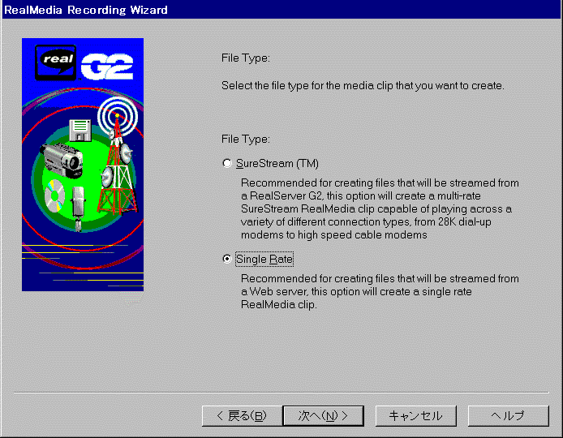
Task: Click the camcorder picture in the banner
Action: (x=62, y=160)
